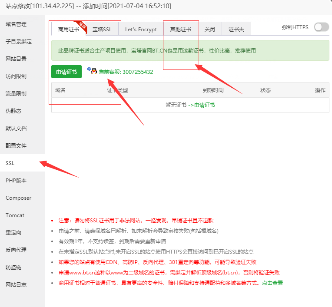Click the QQ penguin customer service icon
This screenshot has height=307, width=332.
[x=92, y=71]
